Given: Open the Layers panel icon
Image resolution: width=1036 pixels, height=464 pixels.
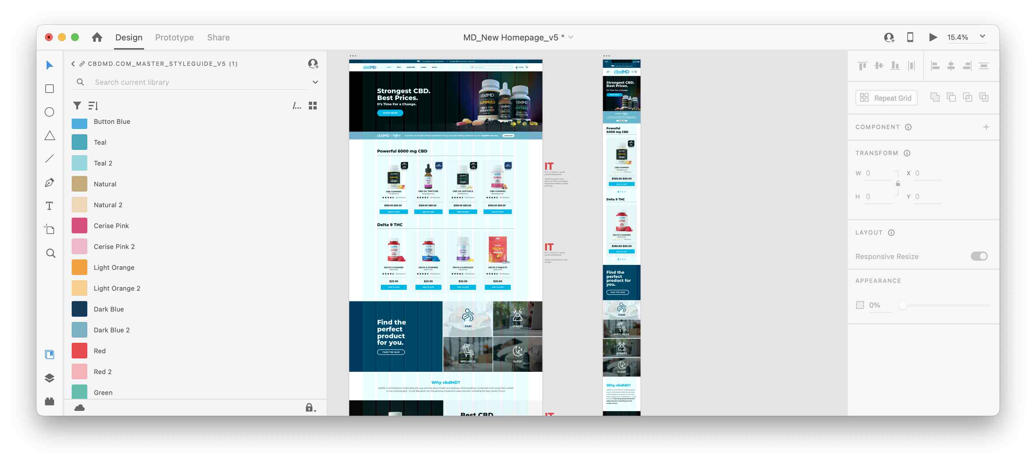Looking at the screenshot, I should 50,378.
